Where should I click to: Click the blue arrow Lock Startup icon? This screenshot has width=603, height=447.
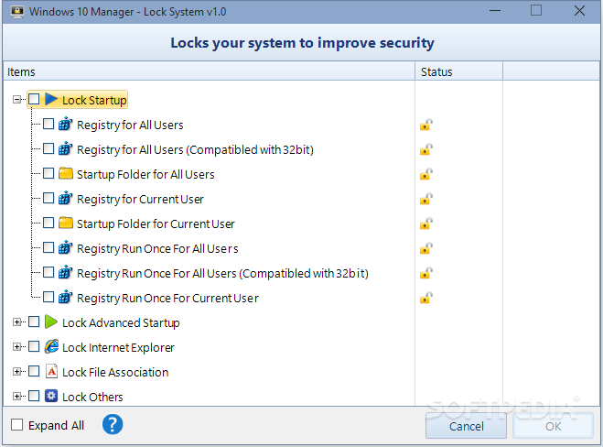pyautogui.click(x=51, y=99)
